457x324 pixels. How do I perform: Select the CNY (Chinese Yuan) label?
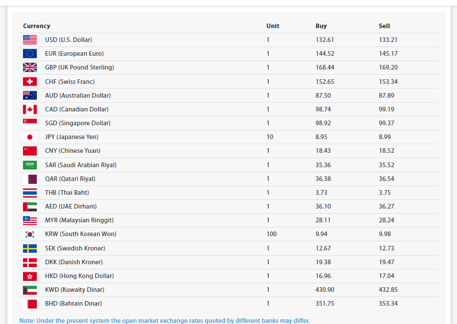tap(72, 151)
